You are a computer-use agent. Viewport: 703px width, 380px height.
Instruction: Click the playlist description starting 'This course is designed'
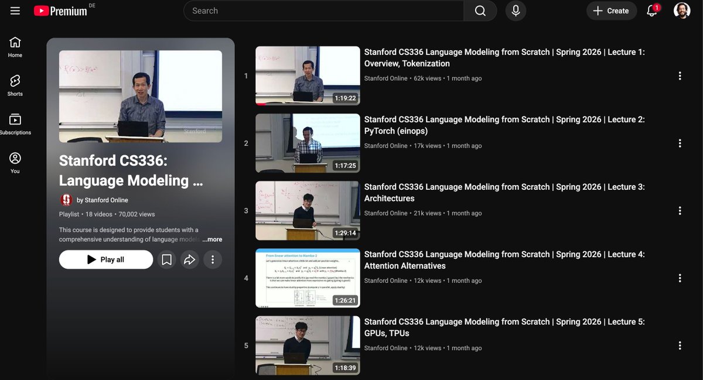click(129, 235)
